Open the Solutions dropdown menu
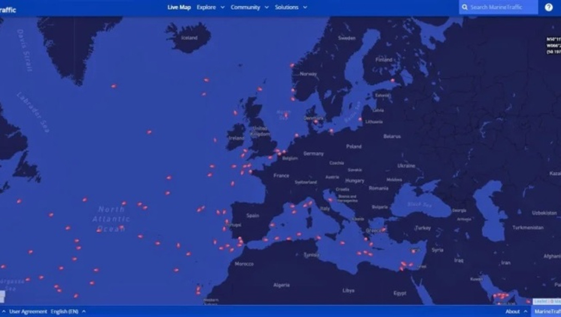Screen dimensions: 561x317 tap(290, 7)
